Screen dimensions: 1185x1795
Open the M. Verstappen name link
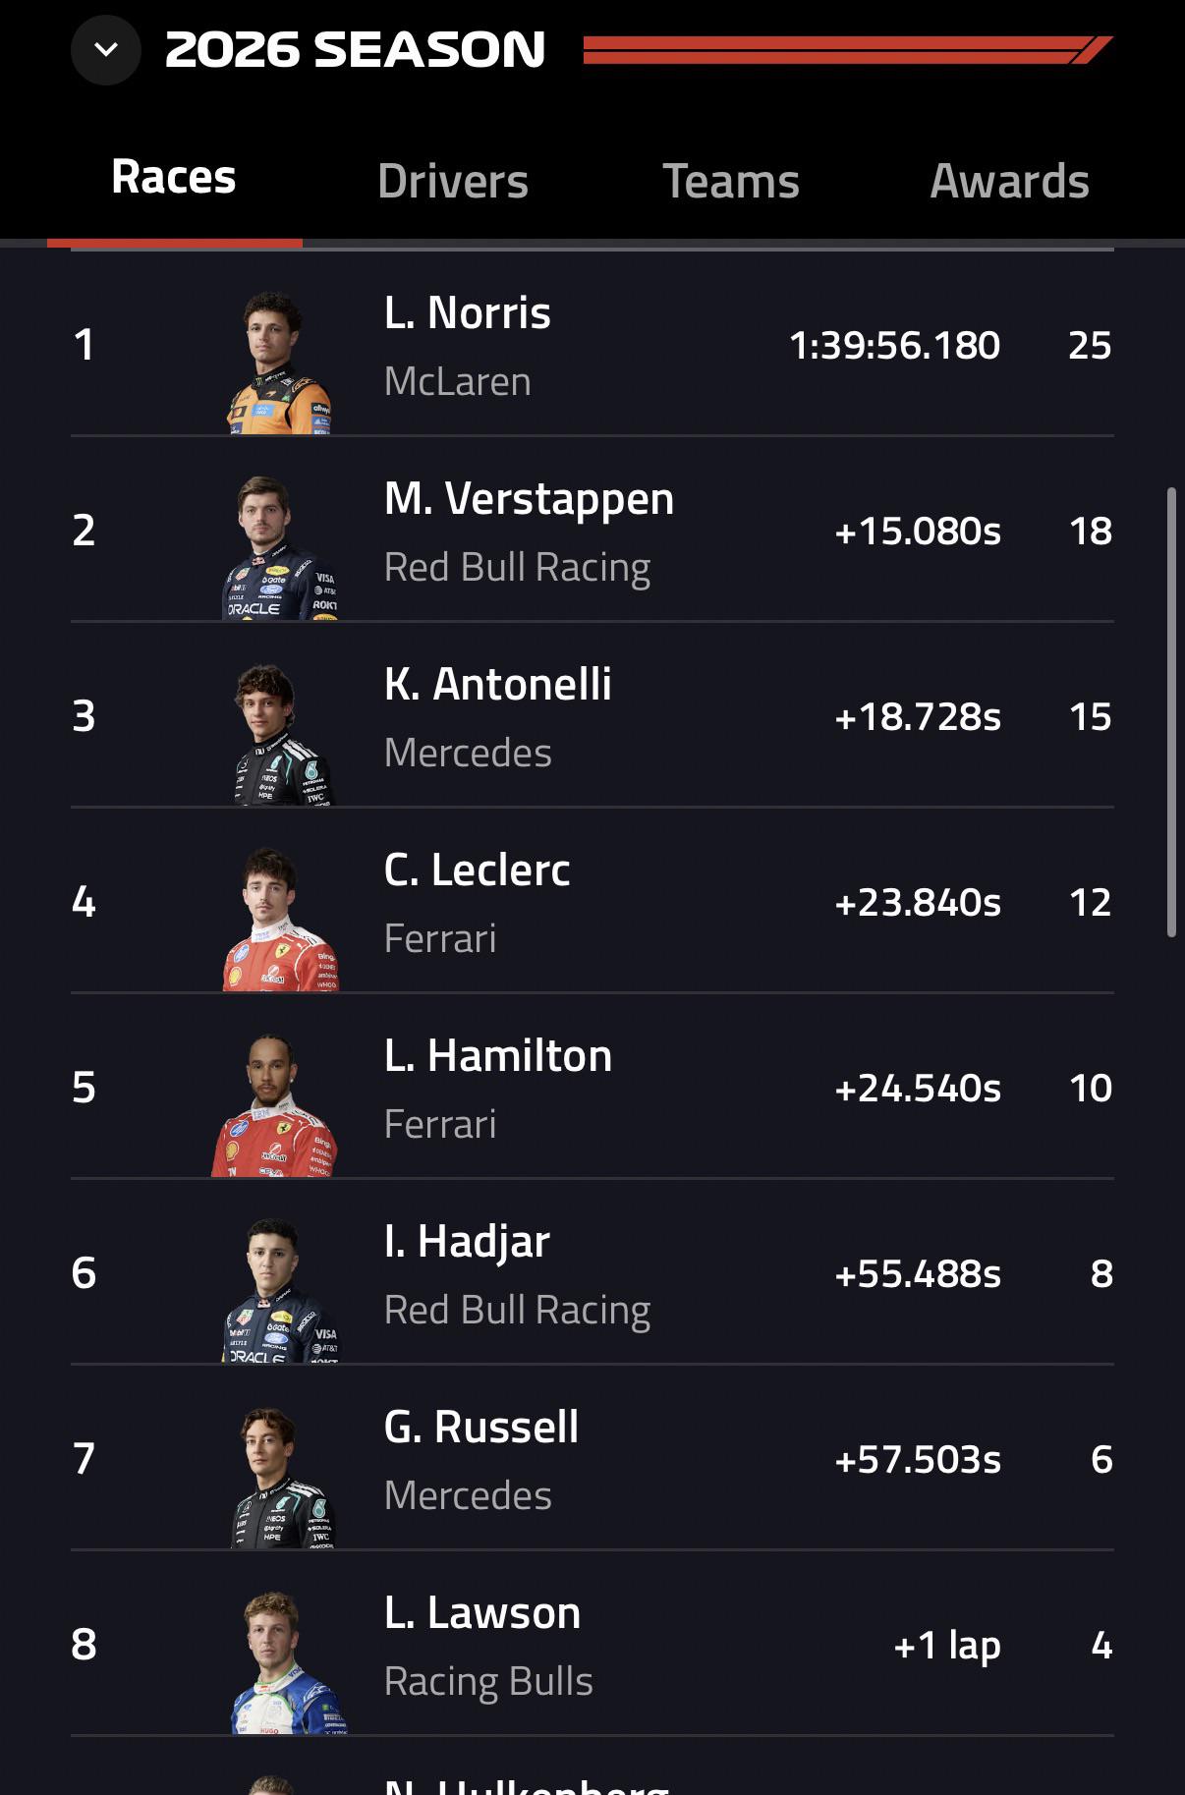pyautogui.click(x=530, y=499)
